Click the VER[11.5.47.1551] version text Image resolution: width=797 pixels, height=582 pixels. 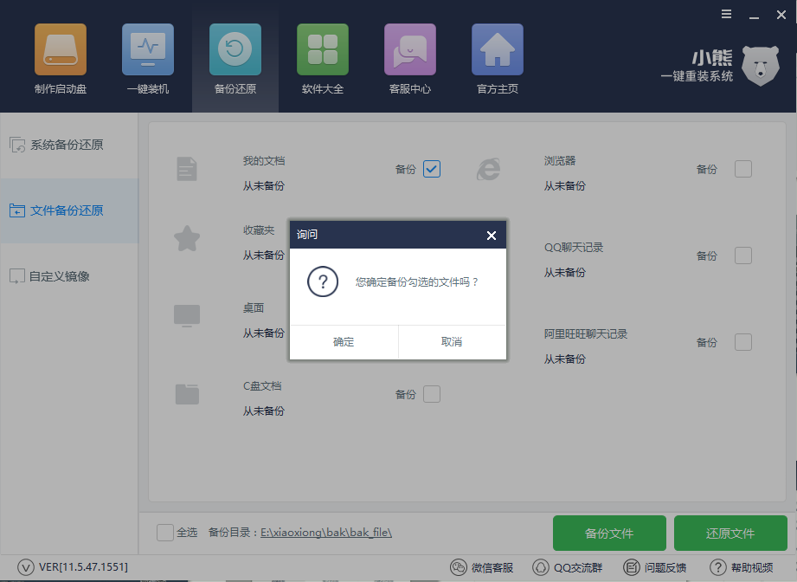click(x=83, y=566)
